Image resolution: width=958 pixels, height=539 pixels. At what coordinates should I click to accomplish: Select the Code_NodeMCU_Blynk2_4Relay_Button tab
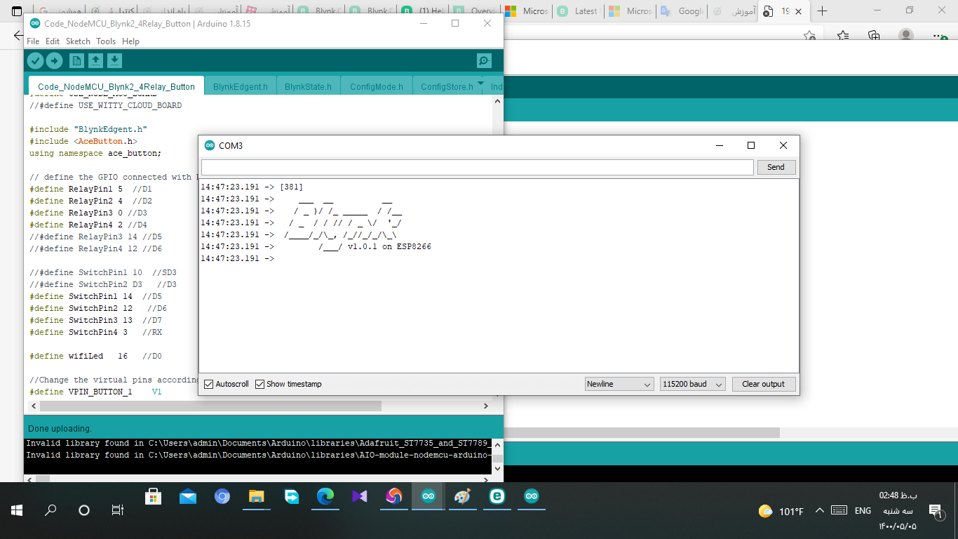(x=116, y=86)
